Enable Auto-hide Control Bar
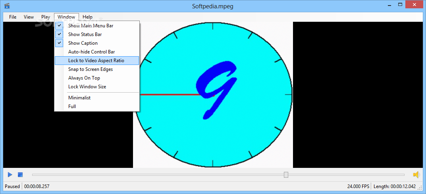This screenshot has width=426, height=194. (x=97, y=52)
